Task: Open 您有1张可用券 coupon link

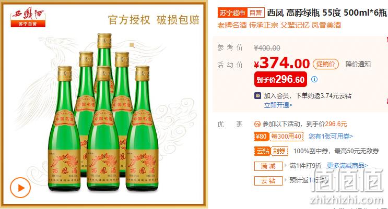Action: pos(331,137)
